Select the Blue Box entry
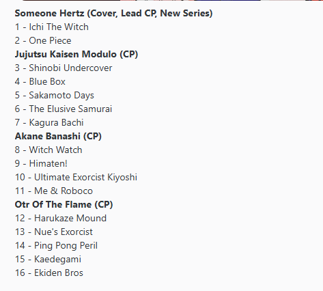The image size is (323, 291). tap(40, 82)
